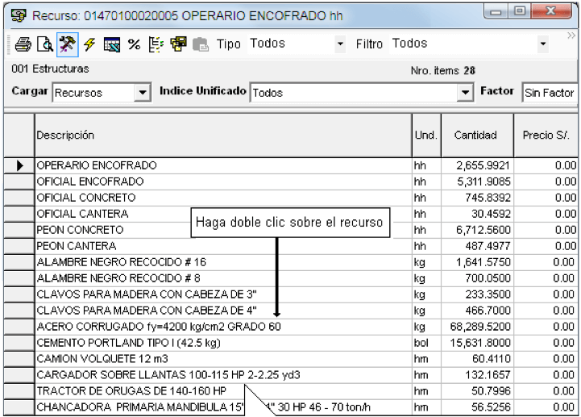Click the printer icon in the toolbar
Image resolution: width=581 pixels, height=417 pixels.
click(x=23, y=44)
